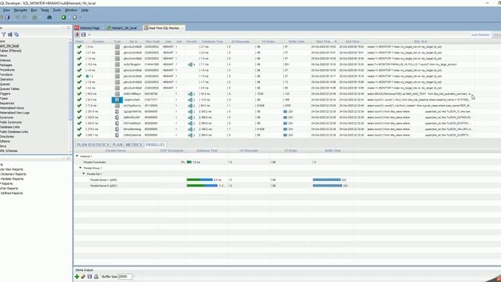Select the Materialized Views tree node
Image resolution: width=501 pixels, height=282 pixels.
click(x=12, y=108)
